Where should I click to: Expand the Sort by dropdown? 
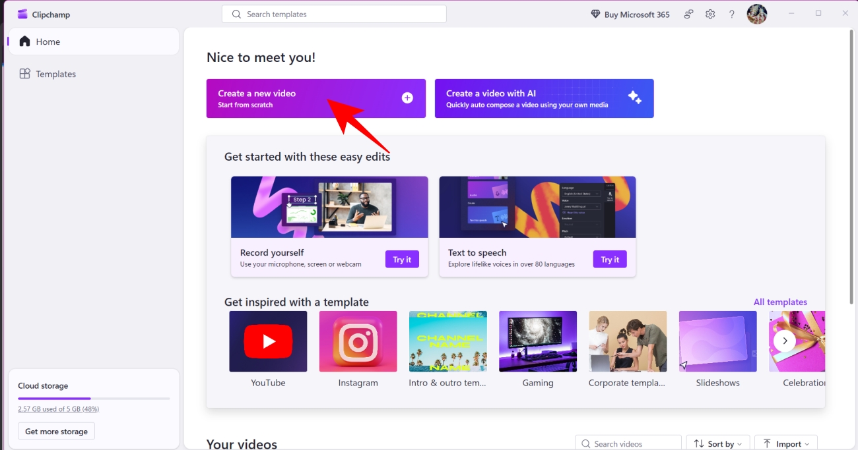click(x=717, y=443)
